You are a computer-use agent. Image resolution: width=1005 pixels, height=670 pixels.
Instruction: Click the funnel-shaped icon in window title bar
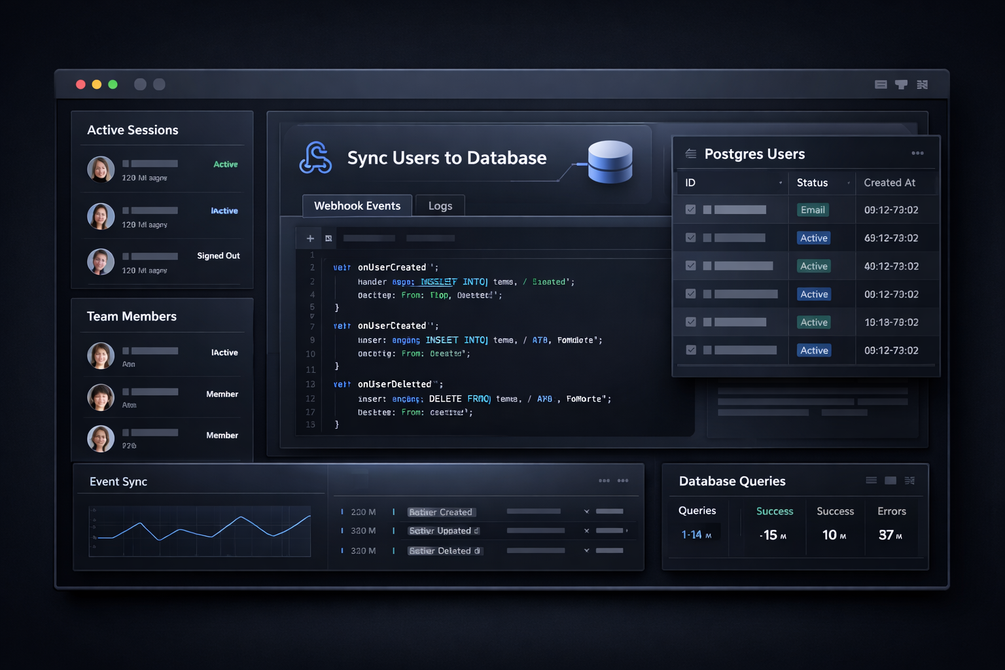coord(901,84)
